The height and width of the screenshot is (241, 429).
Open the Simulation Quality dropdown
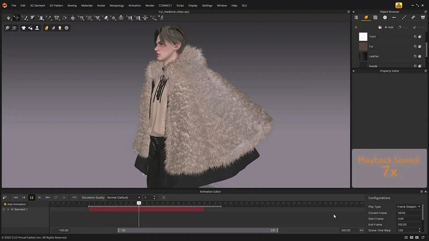[123, 198]
